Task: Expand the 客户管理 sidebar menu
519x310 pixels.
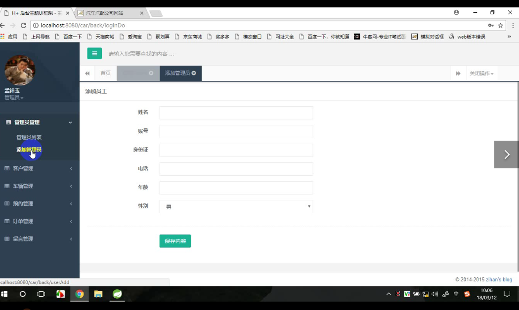Action: (x=40, y=168)
